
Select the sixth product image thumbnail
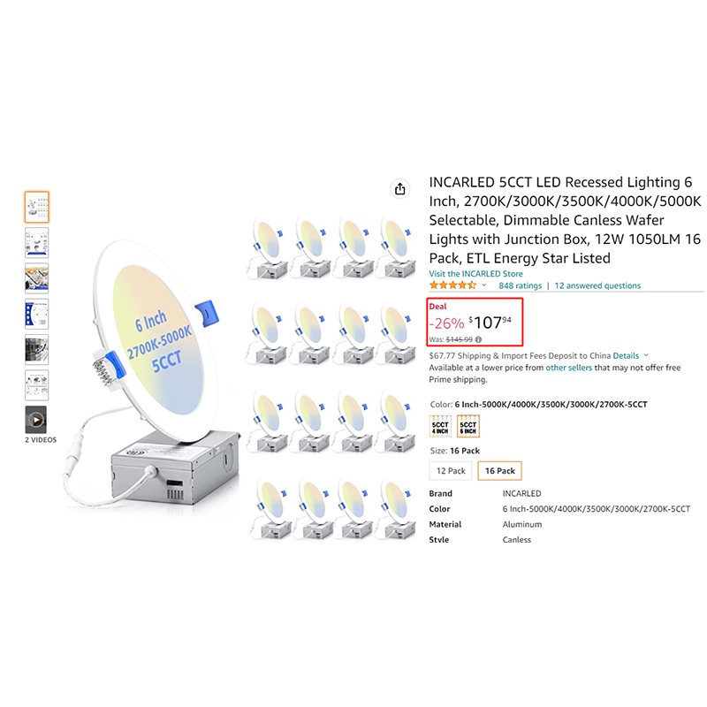37,385
